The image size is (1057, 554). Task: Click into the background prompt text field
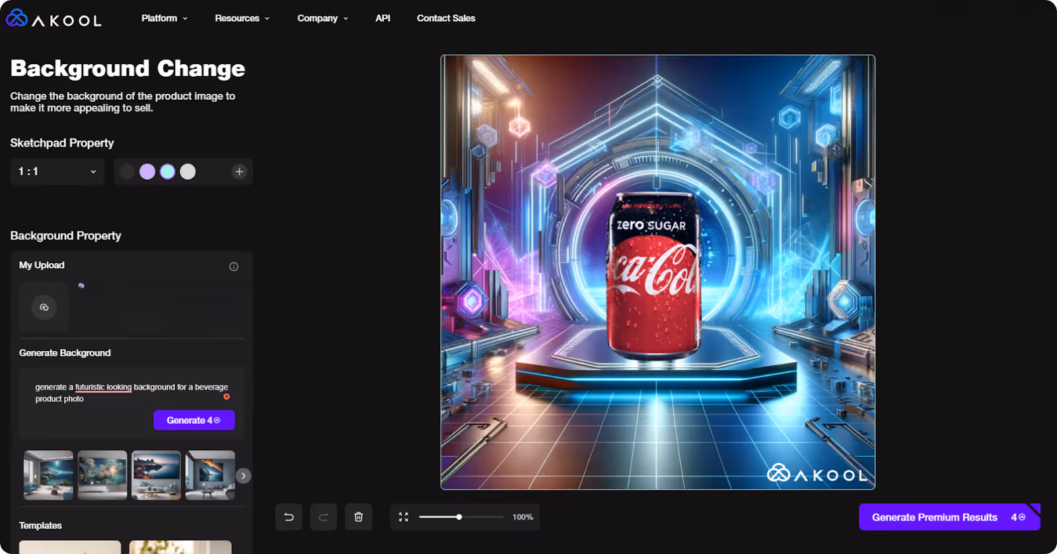point(131,393)
